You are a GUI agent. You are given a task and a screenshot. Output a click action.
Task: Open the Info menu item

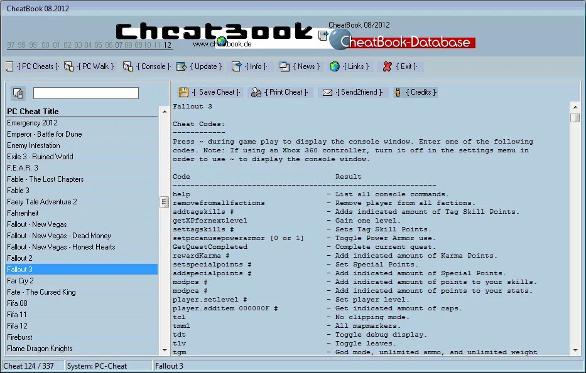point(256,66)
